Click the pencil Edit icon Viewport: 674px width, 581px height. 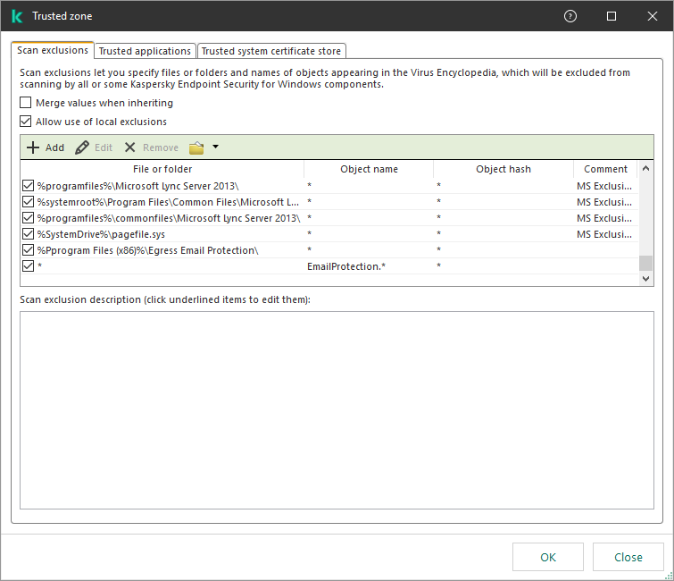click(82, 147)
